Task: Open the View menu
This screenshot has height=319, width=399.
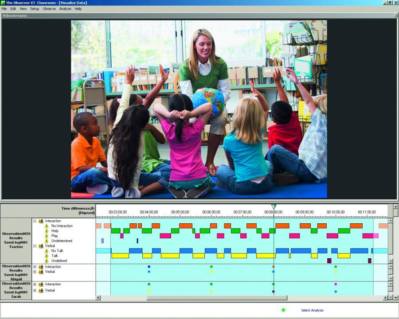Action: 23,9
